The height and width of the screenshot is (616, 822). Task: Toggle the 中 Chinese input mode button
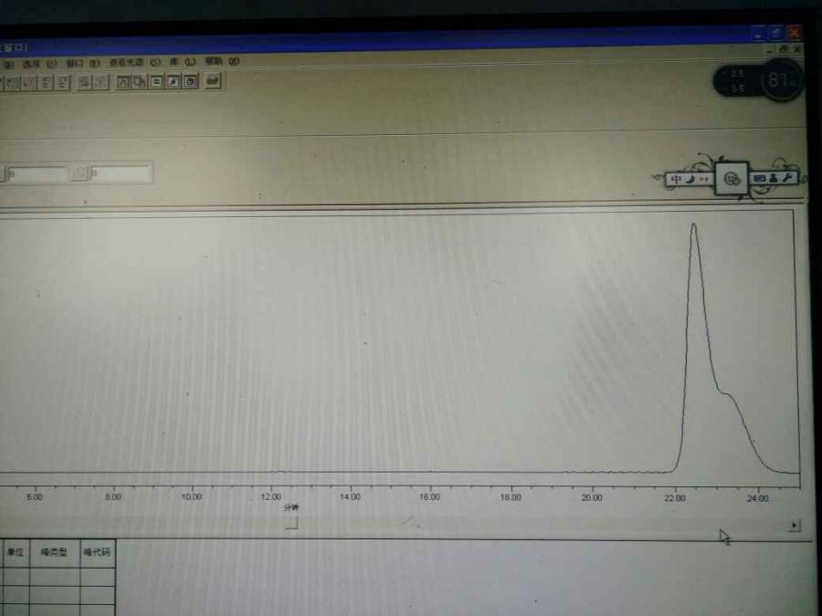(x=676, y=179)
